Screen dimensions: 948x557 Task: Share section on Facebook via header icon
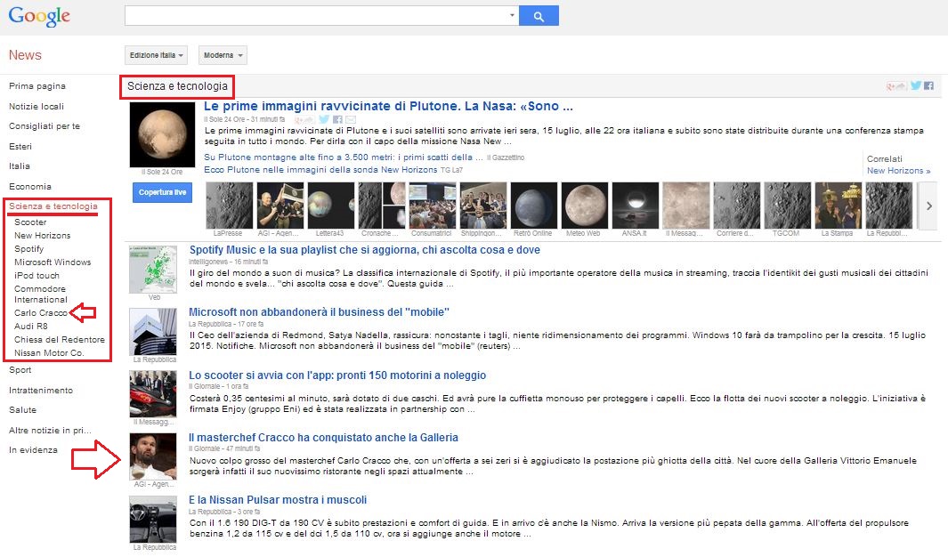928,86
